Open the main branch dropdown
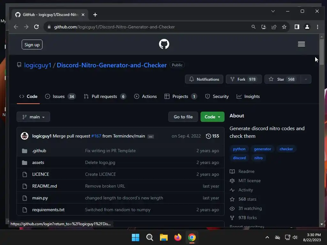327x245 pixels. point(33,117)
